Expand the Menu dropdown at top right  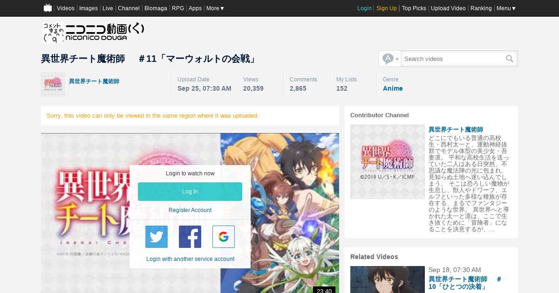pos(506,8)
